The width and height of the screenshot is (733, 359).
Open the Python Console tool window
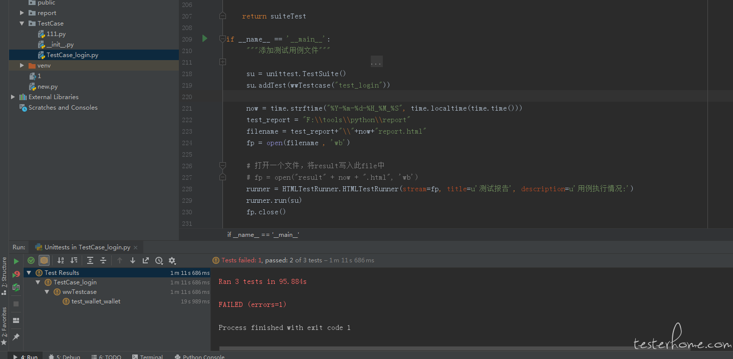coord(199,356)
